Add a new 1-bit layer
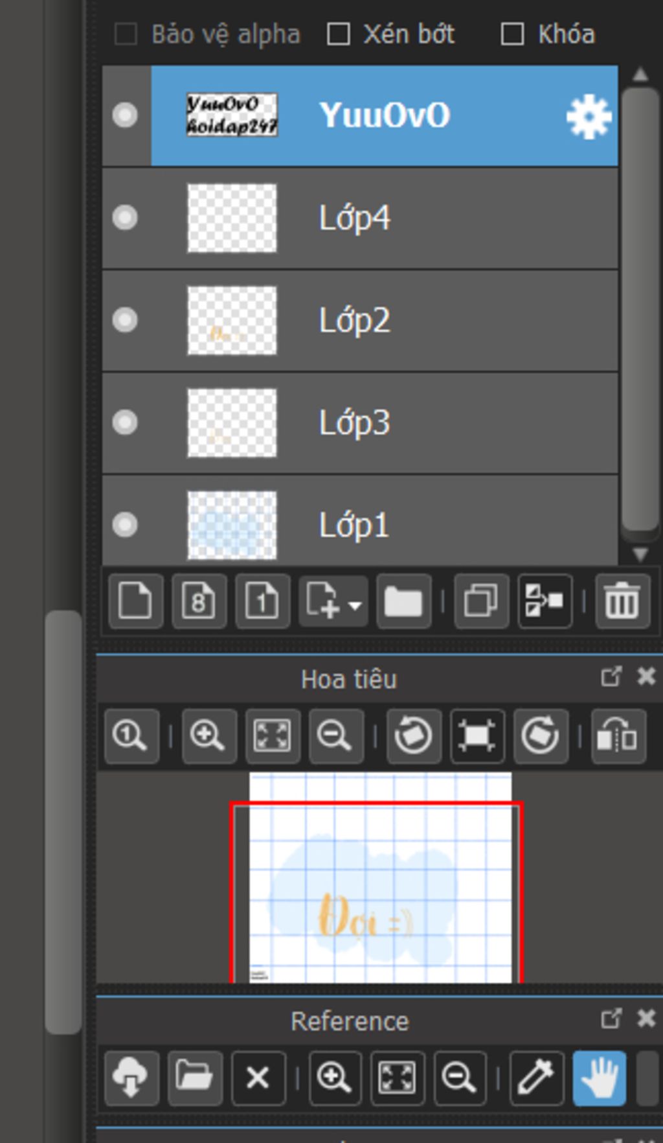Viewport: 663px width, 1143px height. tap(262, 601)
